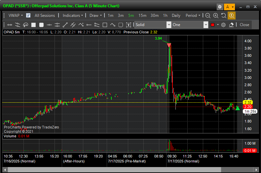Expand the Solid line style combo box
This screenshot has width=261, height=173.
click(x=169, y=25)
